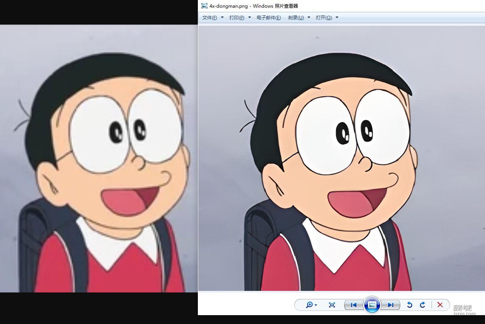Expand the dropdown arrow next to 打印(P)
The width and height of the screenshot is (485, 324).
[249, 17]
